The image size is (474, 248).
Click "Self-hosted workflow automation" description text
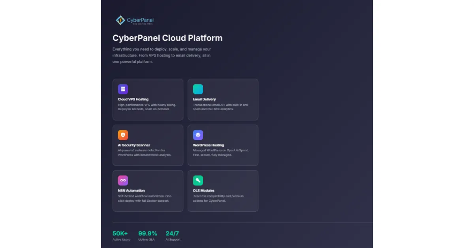click(145, 198)
